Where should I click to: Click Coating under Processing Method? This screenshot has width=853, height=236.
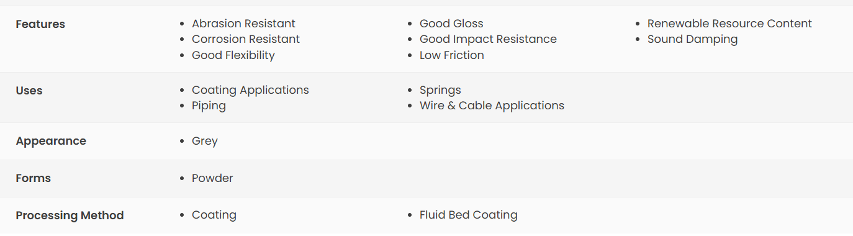(214, 215)
